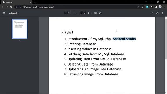The width and height of the screenshot is (167, 94).
Task: Restore down the browser window
Action: click(158, 2)
